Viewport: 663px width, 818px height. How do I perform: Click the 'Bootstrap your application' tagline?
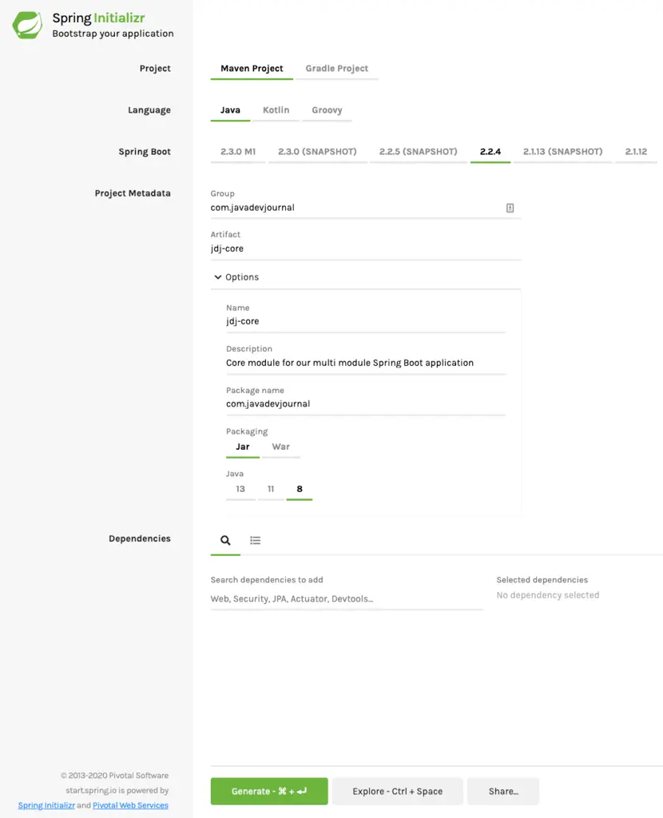pyautogui.click(x=113, y=34)
